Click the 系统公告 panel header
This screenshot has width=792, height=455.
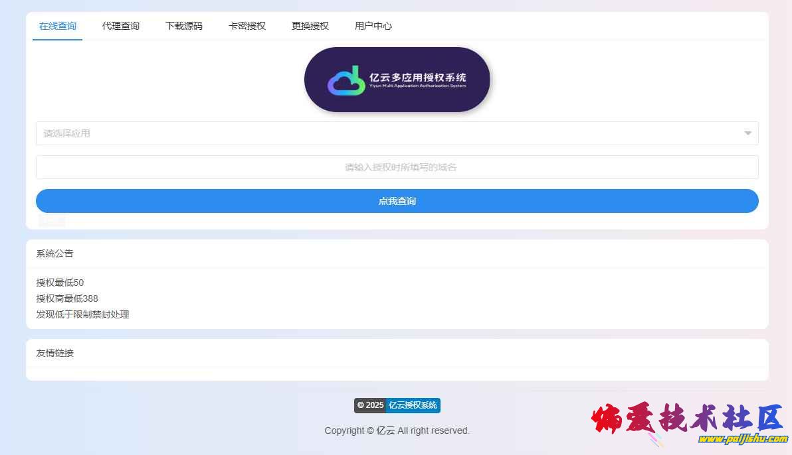(55, 253)
